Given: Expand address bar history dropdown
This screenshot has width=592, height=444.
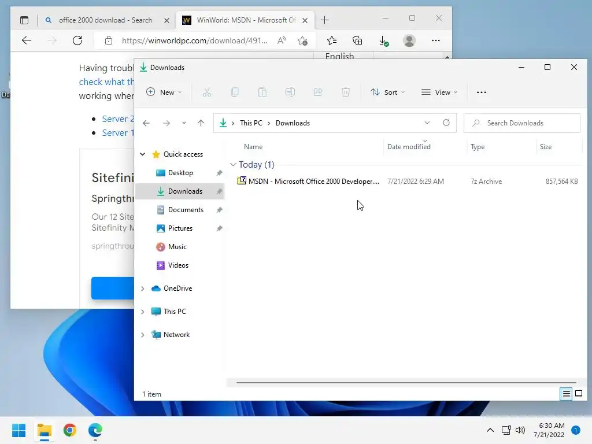Looking at the screenshot, I should pyautogui.click(x=427, y=123).
